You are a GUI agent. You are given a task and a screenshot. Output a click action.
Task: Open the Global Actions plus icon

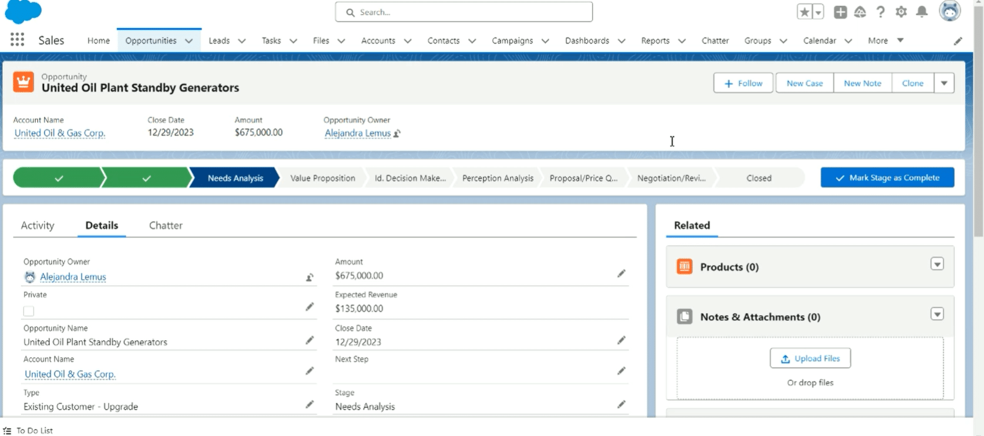pos(840,12)
